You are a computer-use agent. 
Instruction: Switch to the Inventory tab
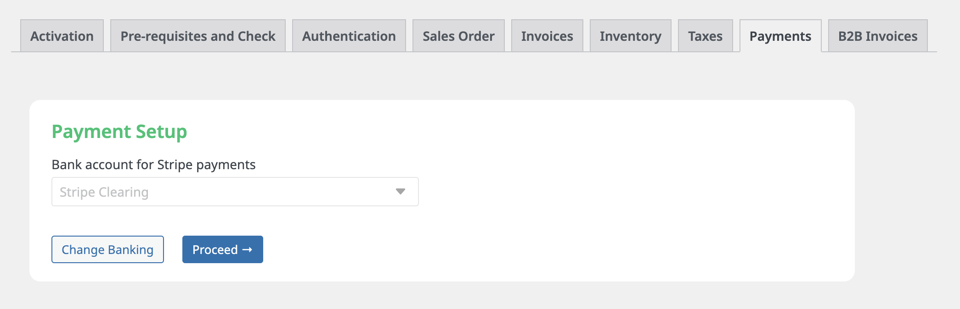pyautogui.click(x=631, y=36)
